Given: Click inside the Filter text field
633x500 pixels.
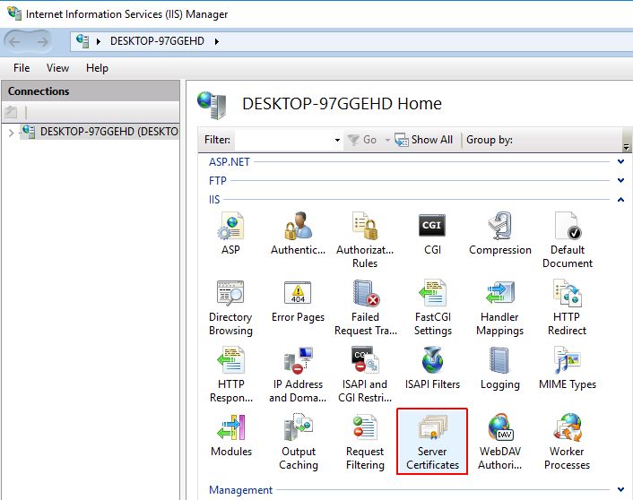Looking at the screenshot, I should click(282, 141).
